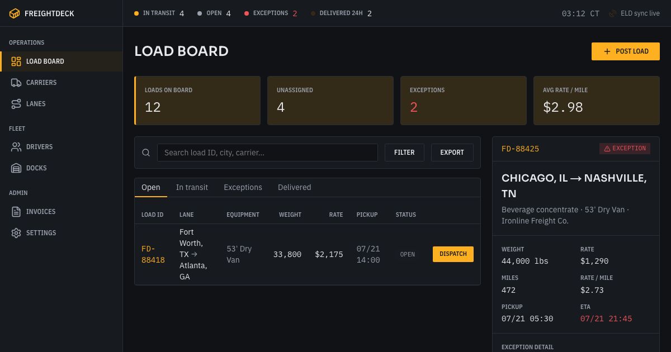Click In Transit status counter
The height and width of the screenshot is (352, 671).
[x=159, y=13]
